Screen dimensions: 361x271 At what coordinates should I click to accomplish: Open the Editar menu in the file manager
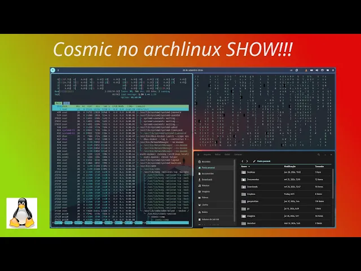pyautogui.click(x=218, y=155)
